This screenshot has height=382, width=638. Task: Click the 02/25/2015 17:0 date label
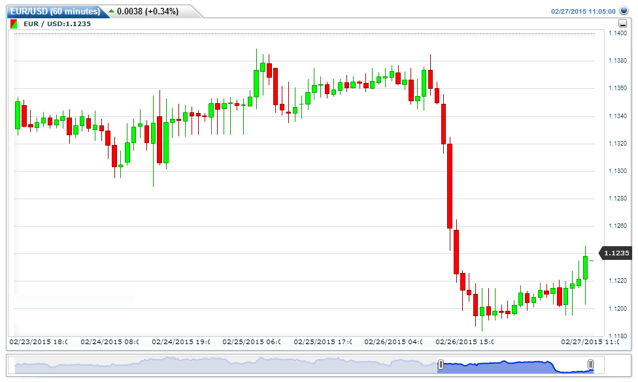click(x=323, y=342)
